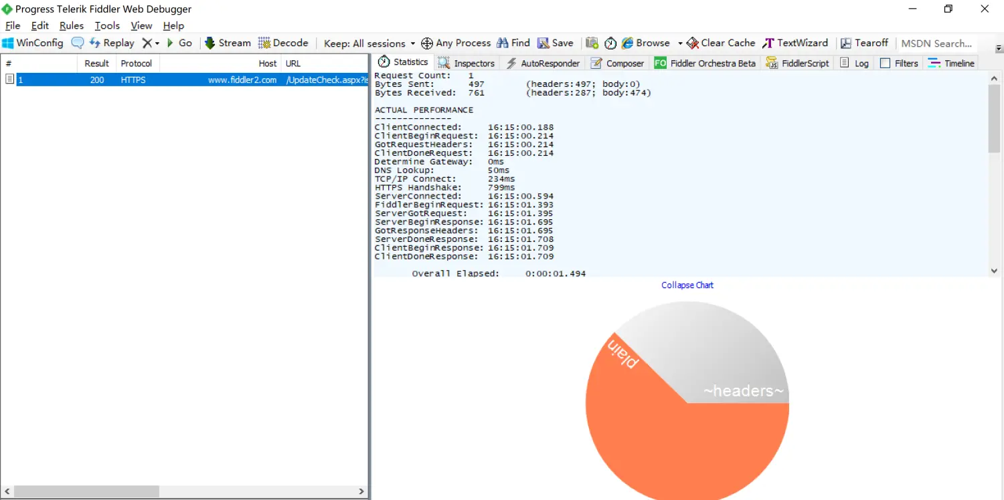The width and height of the screenshot is (1004, 500).
Task: Sort sessions by Host column header
Action: (x=220, y=64)
